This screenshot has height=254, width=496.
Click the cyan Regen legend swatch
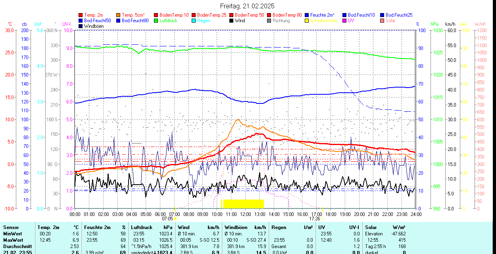click(x=194, y=21)
